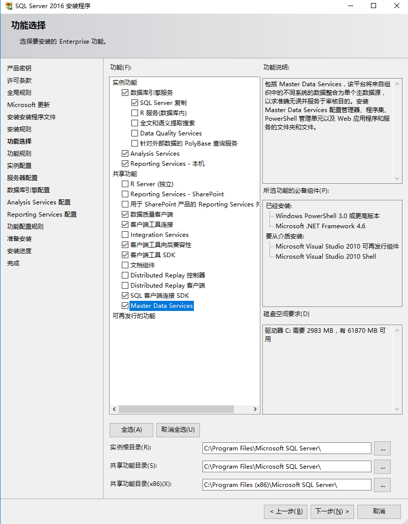Image resolution: width=408 pixels, height=524 pixels.
Task: Enable Integration Services checkbox
Action: pyautogui.click(x=125, y=234)
